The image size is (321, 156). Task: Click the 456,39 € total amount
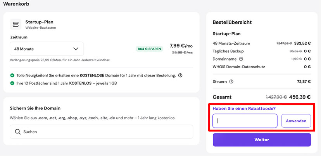point(300,97)
